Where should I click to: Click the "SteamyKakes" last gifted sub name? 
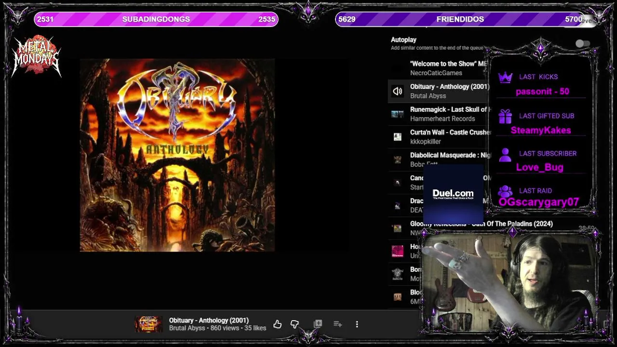click(x=541, y=130)
